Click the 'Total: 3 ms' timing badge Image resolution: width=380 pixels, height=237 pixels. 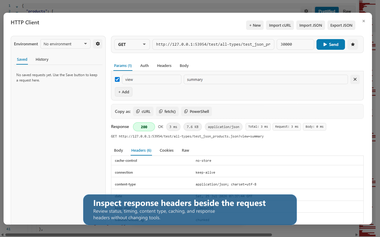[x=258, y=126]
